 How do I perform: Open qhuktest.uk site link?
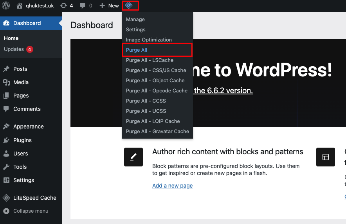point(40,6)
